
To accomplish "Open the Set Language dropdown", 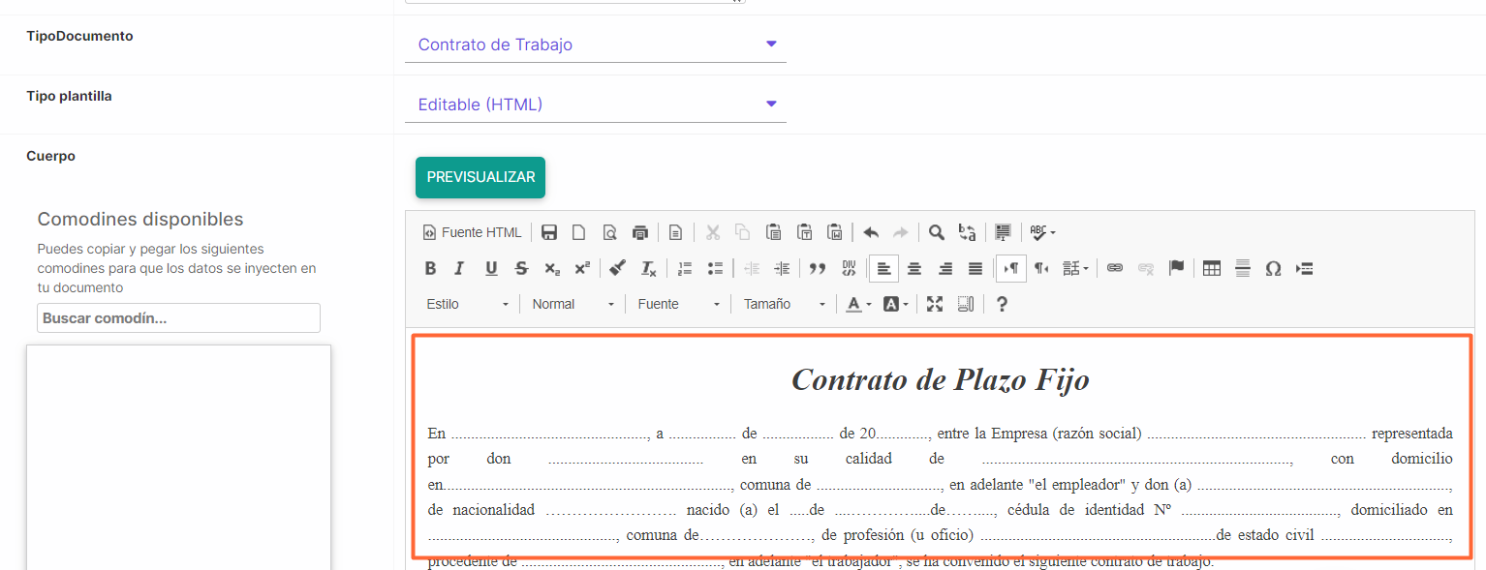I will (x=1075, y=268).
